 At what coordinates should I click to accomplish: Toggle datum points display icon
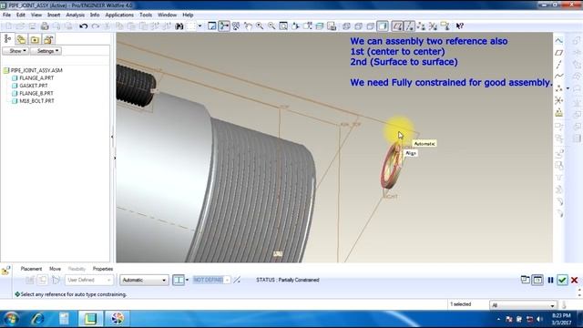tap(421, 26)
